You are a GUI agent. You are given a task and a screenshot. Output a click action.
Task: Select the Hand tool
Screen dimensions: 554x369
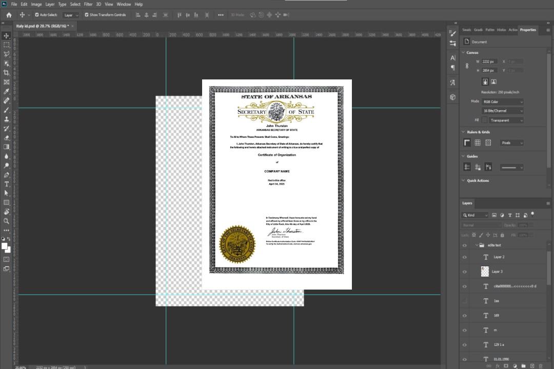point(6,212)
